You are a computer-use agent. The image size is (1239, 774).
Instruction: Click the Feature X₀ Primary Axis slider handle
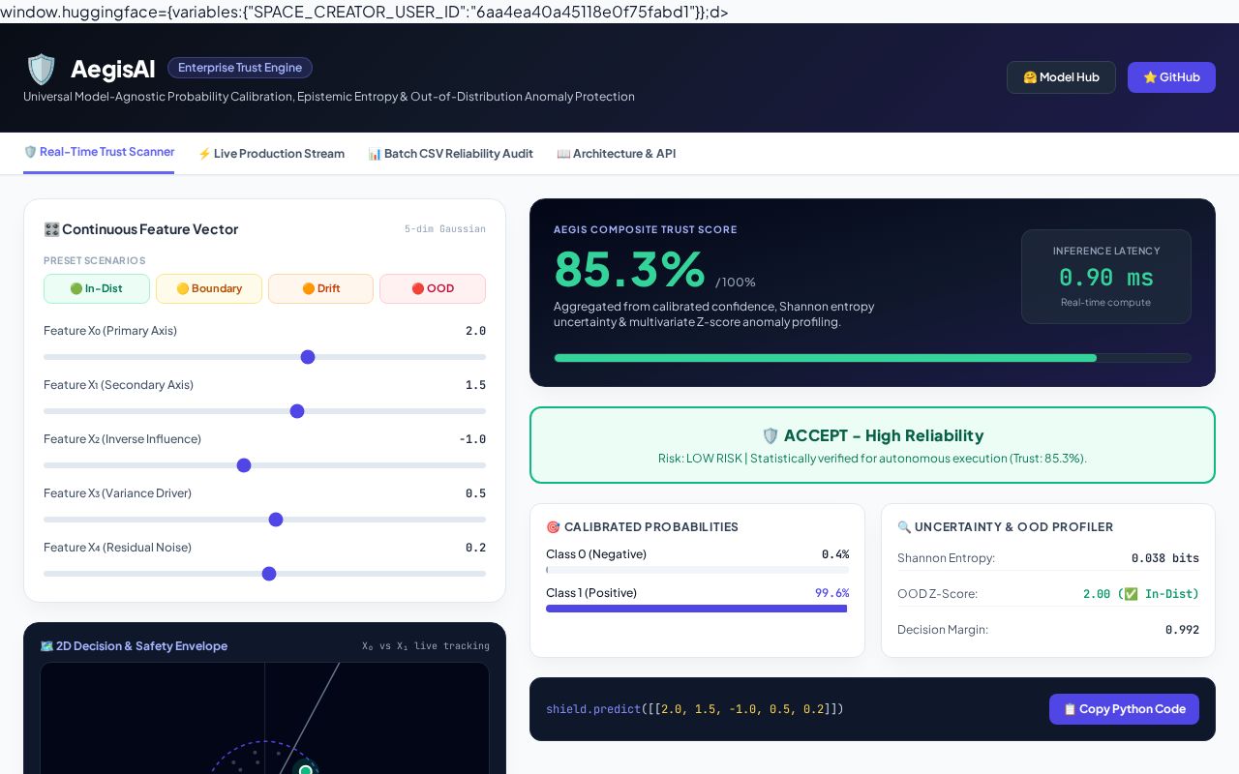[308, 357]
